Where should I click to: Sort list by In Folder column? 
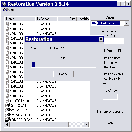coord(46,19)
